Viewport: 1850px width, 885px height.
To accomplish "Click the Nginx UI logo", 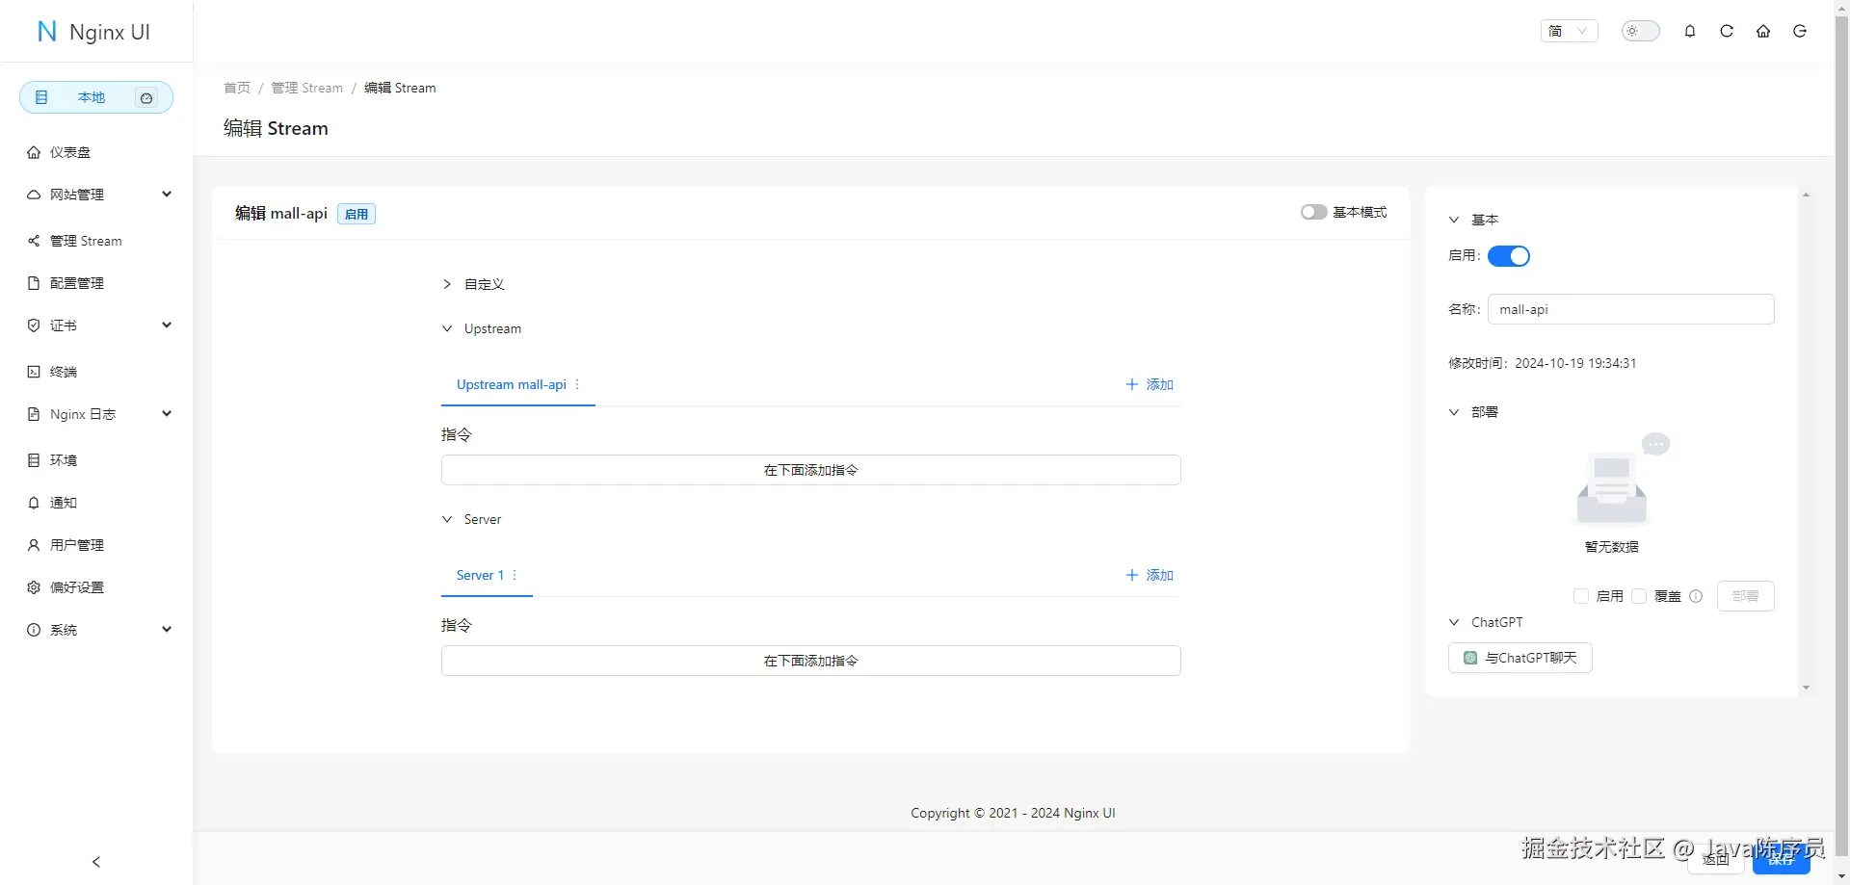I will coord(93,32).
